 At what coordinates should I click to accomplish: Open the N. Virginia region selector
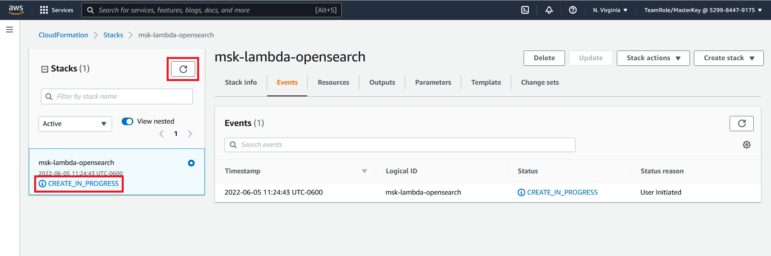tap(610, 10)
